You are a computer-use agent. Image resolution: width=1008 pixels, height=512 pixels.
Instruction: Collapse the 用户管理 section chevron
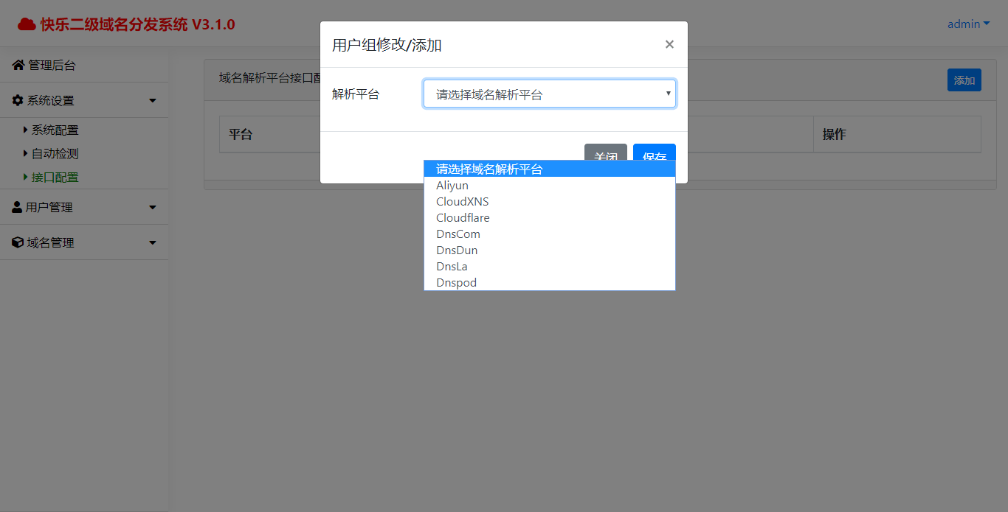point(153,207)
